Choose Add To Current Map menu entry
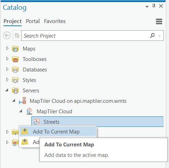 pyautogui.click(x=58, y=132)
